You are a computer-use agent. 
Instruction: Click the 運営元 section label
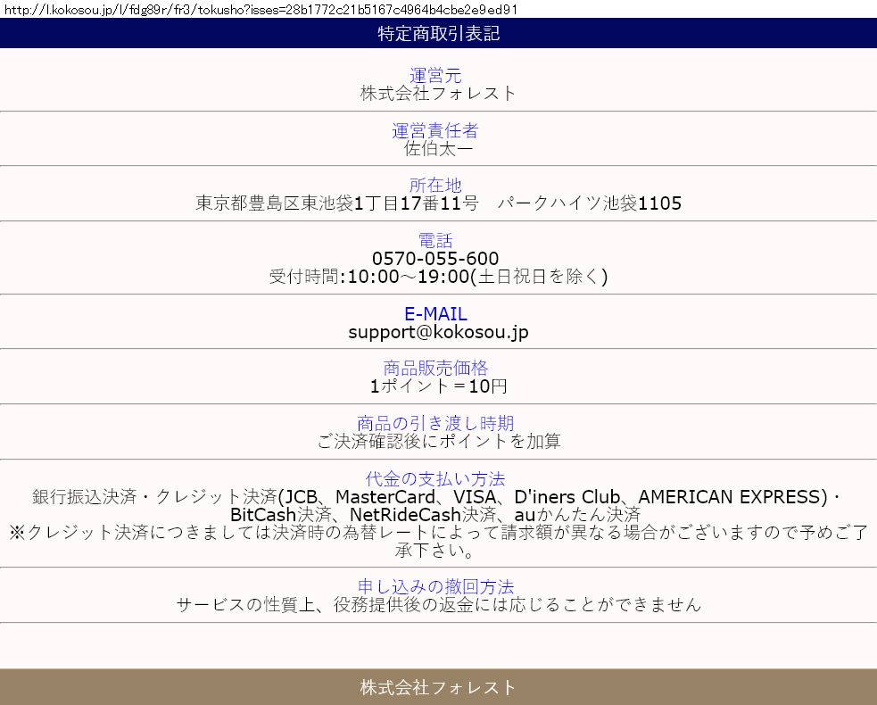coord(435,76)
